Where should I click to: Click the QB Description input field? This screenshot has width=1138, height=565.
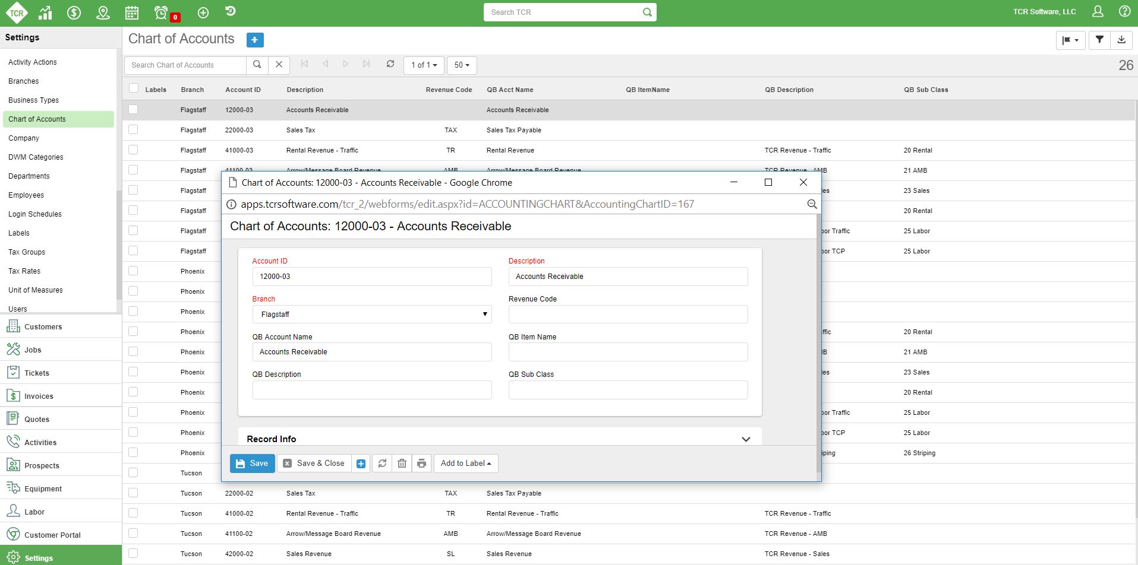(372, 390)
